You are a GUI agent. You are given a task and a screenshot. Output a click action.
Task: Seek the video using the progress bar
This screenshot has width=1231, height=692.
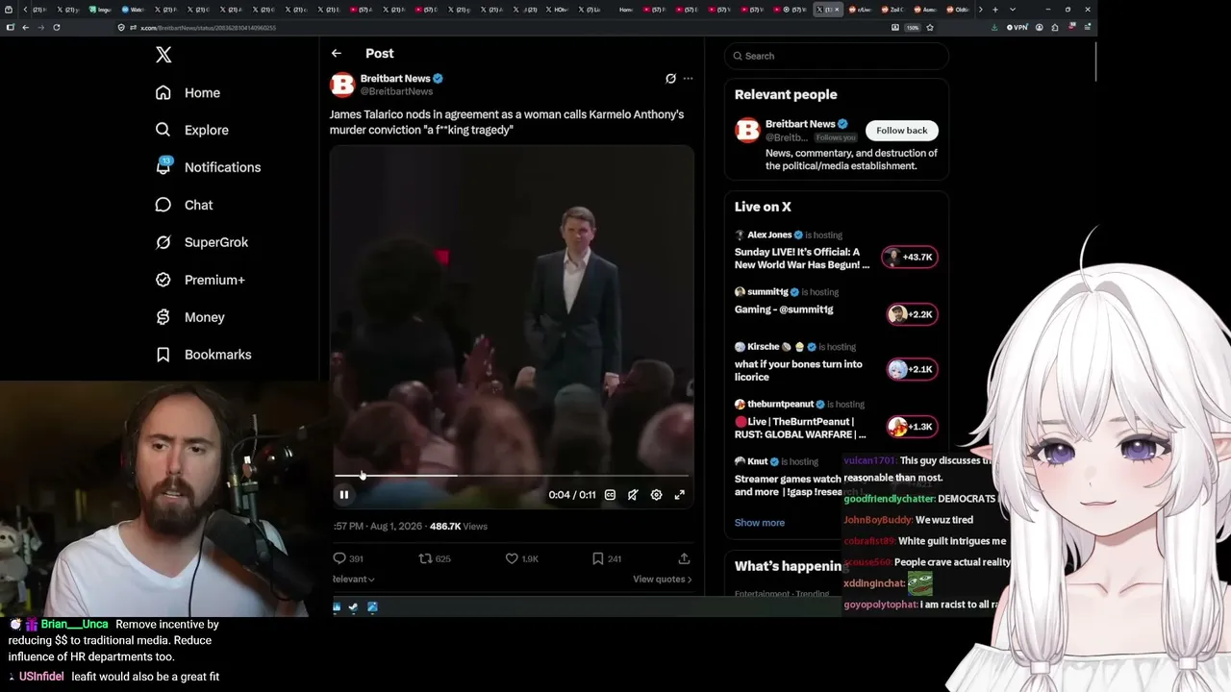[x=512, y=475]
